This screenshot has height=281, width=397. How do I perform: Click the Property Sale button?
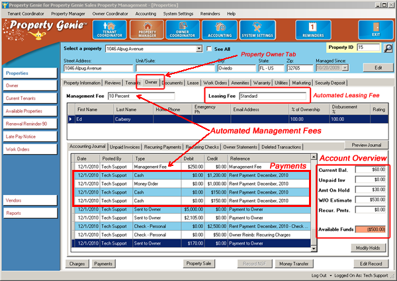coord(198,264)
